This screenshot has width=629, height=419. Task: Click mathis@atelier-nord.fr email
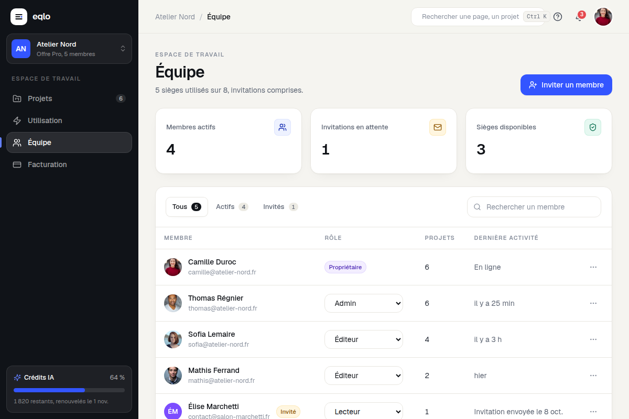tap(222, 381)
